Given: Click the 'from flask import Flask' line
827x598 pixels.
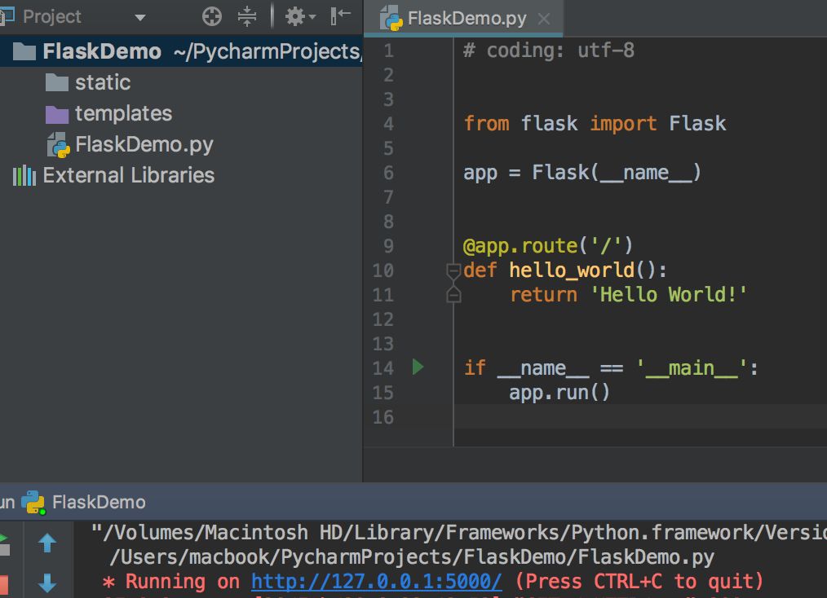Looking at the screenshot, I should tap(595, 123).
